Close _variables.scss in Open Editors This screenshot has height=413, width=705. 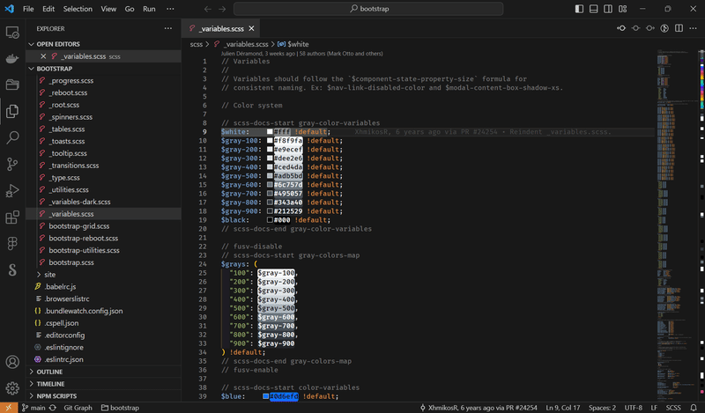click(x=43, y=56)
